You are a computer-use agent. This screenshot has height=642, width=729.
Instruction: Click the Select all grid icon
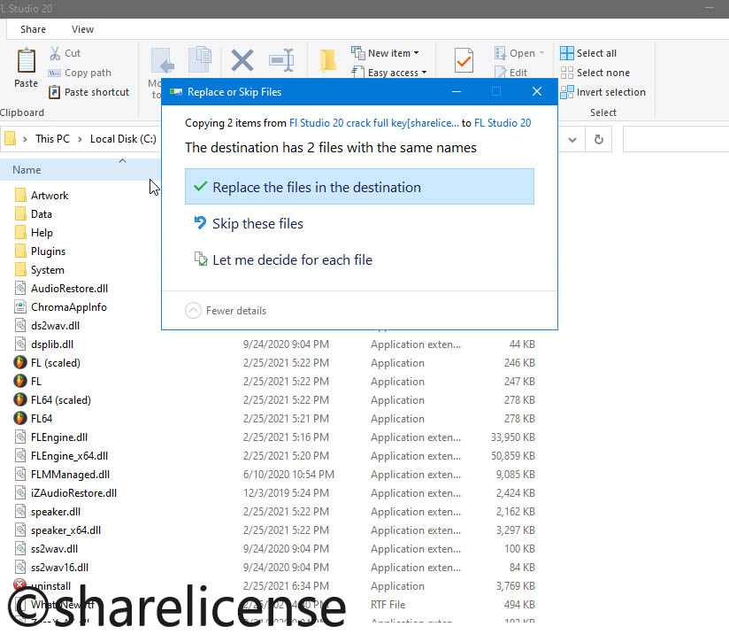tap(567, 53)
